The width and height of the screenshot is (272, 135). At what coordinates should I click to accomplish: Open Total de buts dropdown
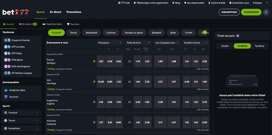138,43
